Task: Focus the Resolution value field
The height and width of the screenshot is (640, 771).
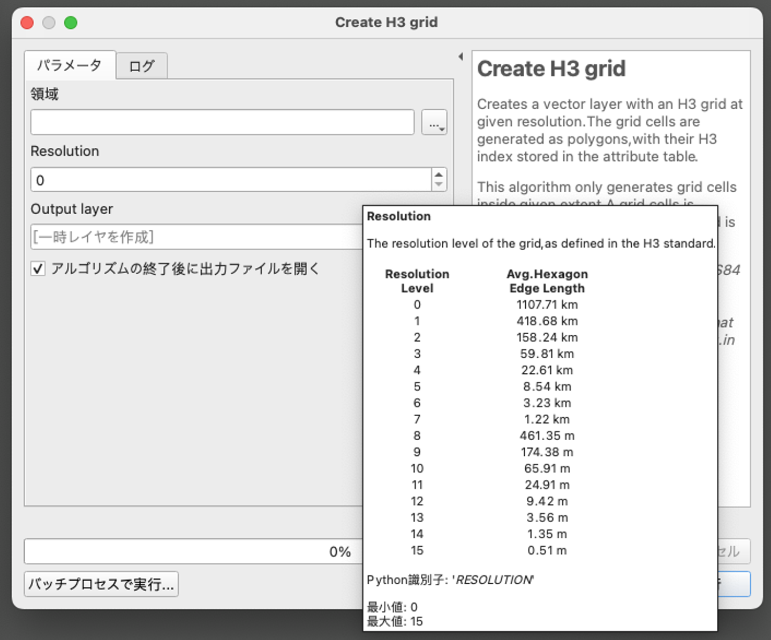Action: pos(230,180)
